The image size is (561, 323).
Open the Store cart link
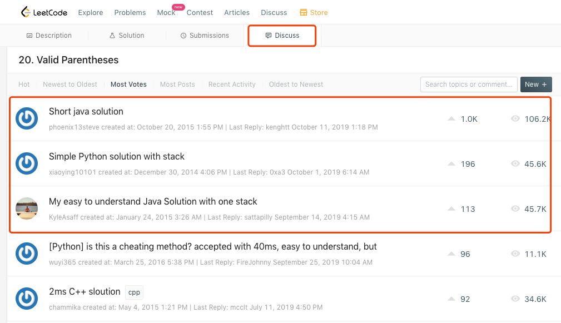tap(314, 12)
